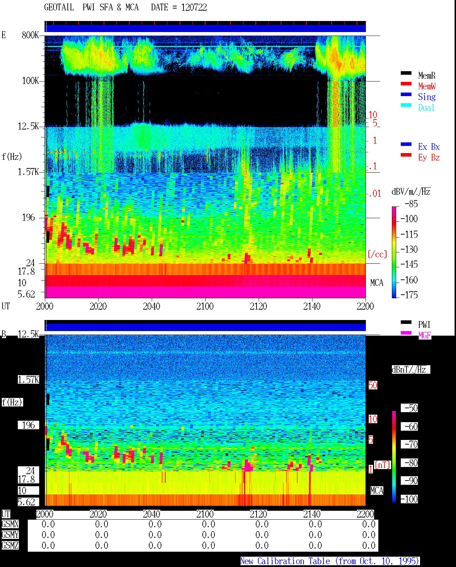Click the dBnT/√Hz color scale bar
Image resolution: width=456 pixels, height=567 pixels.
tap(394, 457)
